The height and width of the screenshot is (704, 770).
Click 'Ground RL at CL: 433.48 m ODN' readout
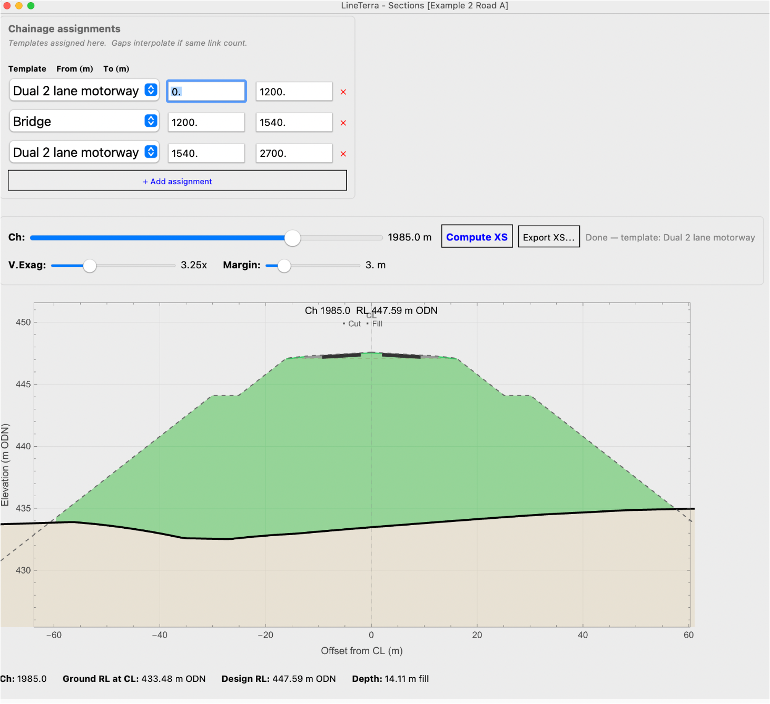(134, 679)
